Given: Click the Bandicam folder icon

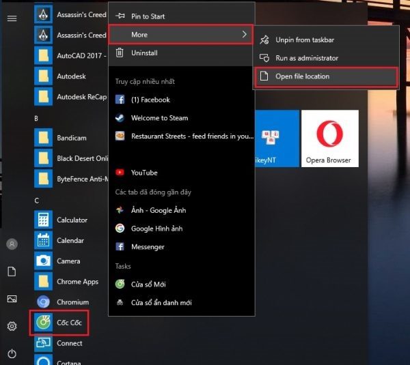Looking at the screenshot, I should (44, 138).
